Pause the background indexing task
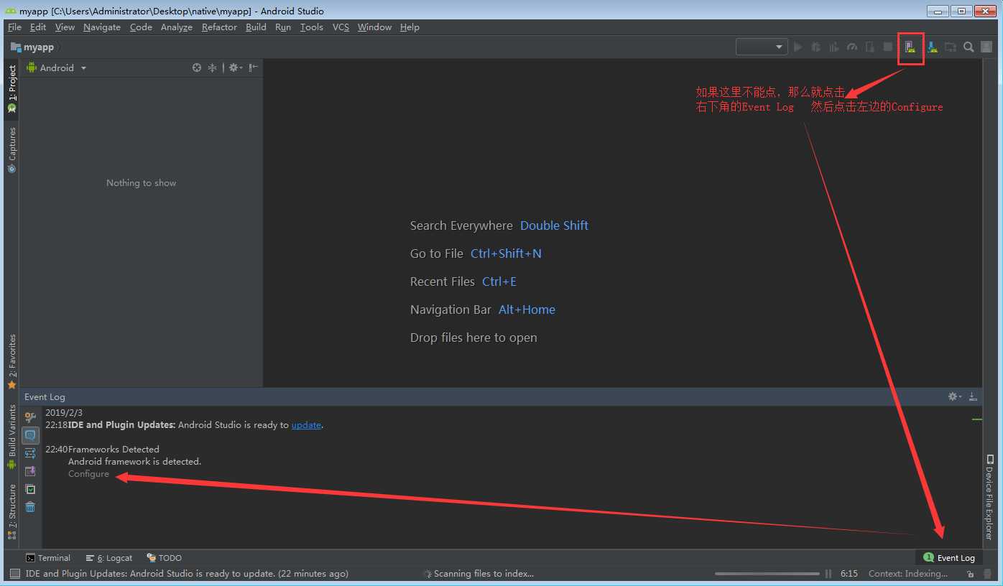This screenshot has height=586, width=1003. click(828, 574)
